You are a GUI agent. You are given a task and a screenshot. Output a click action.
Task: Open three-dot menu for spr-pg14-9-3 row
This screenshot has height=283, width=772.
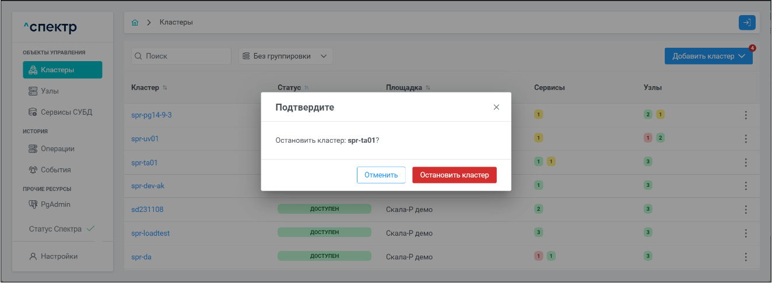tap(745, 115)
